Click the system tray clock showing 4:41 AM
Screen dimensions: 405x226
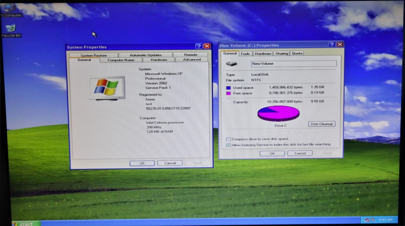[x=385, y=220]
